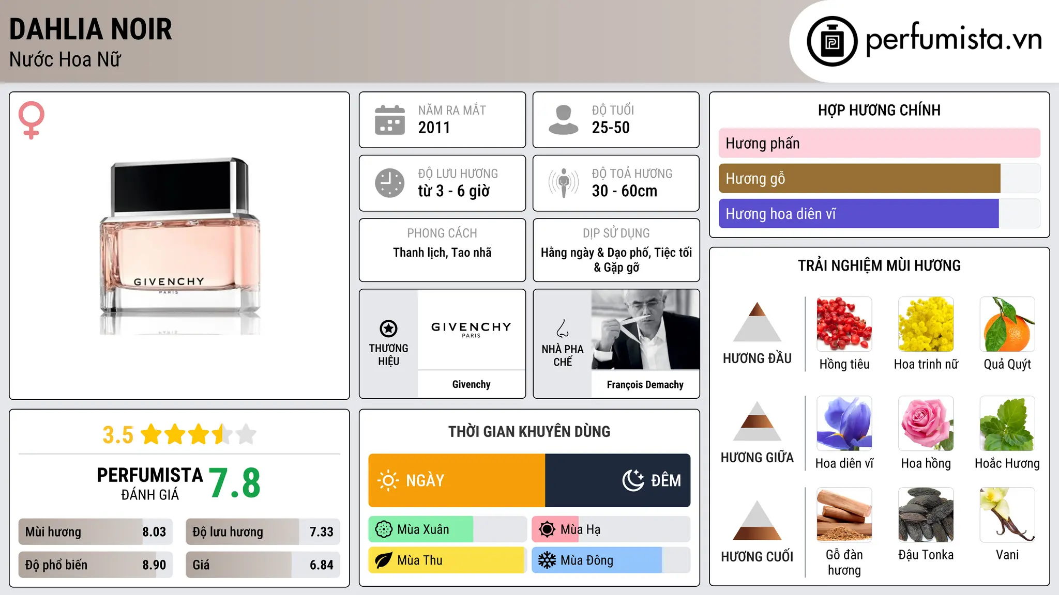This screenshot has width=1059, height=595.
Task: Click the Mùa Hạ season bar
Action: tap(611, 529)
